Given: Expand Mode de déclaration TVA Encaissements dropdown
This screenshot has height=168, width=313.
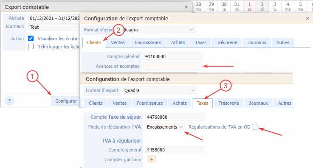Looking at the screenshot, I should click(165, 127).
